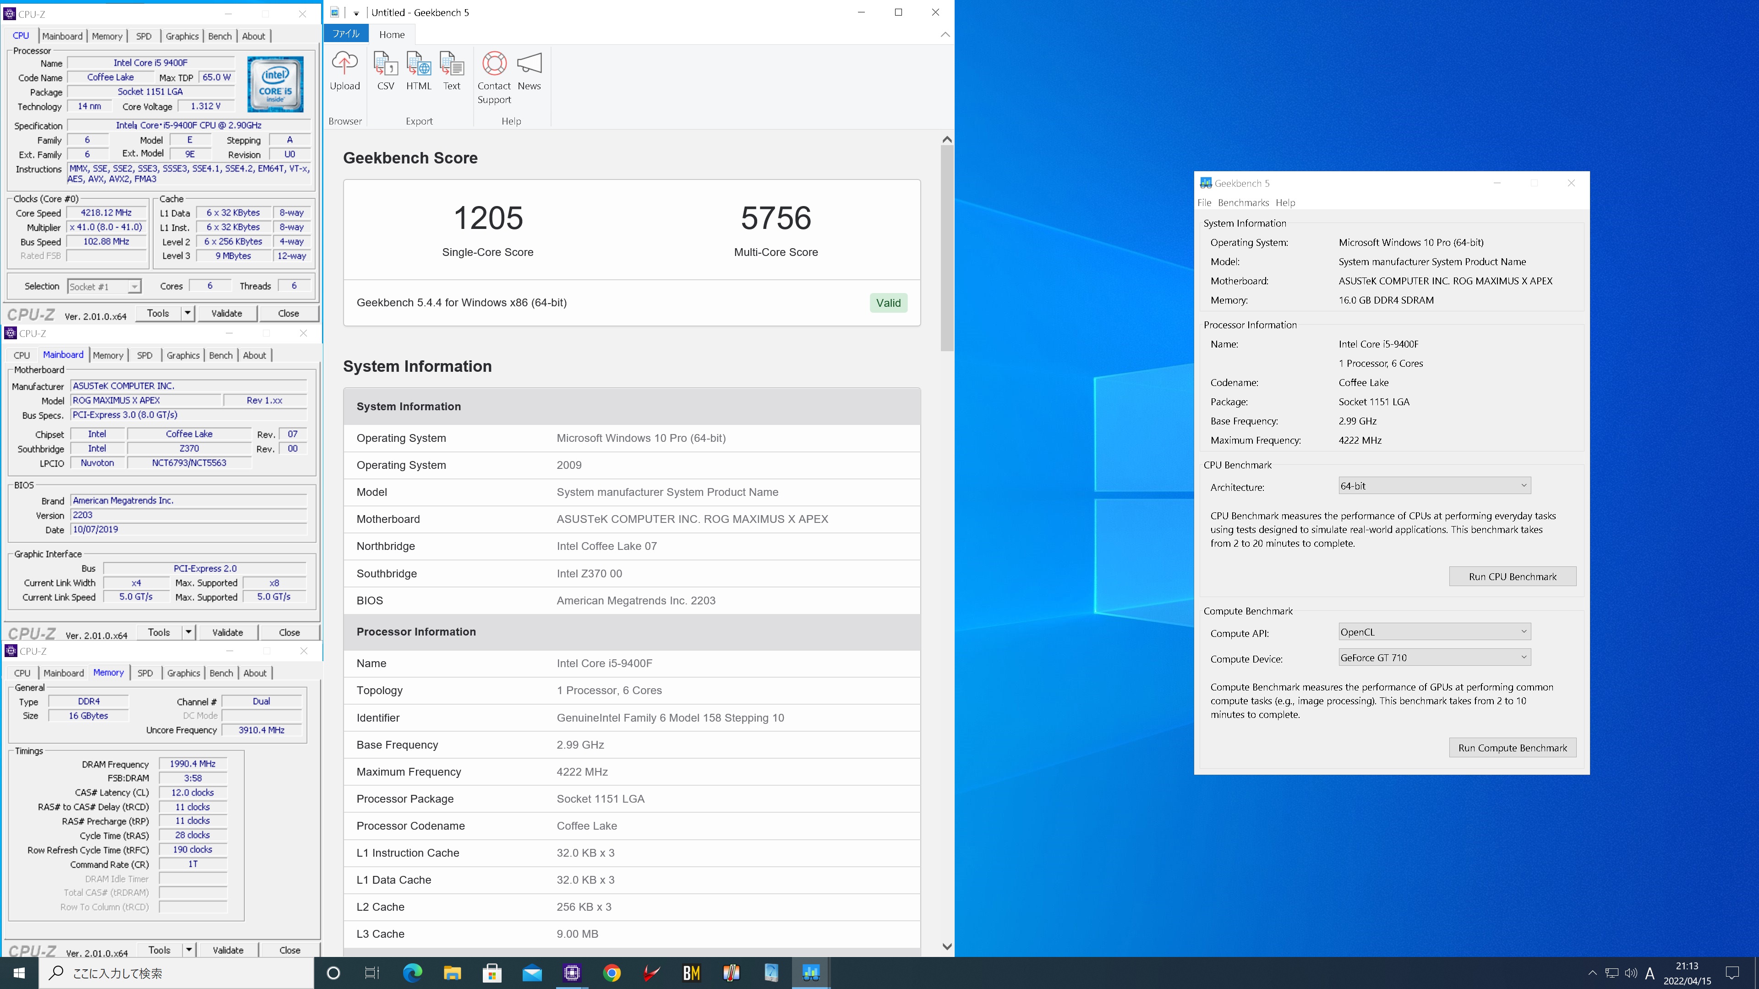Collapse the Geekbench ribbon with the chevron

[945, 34]
